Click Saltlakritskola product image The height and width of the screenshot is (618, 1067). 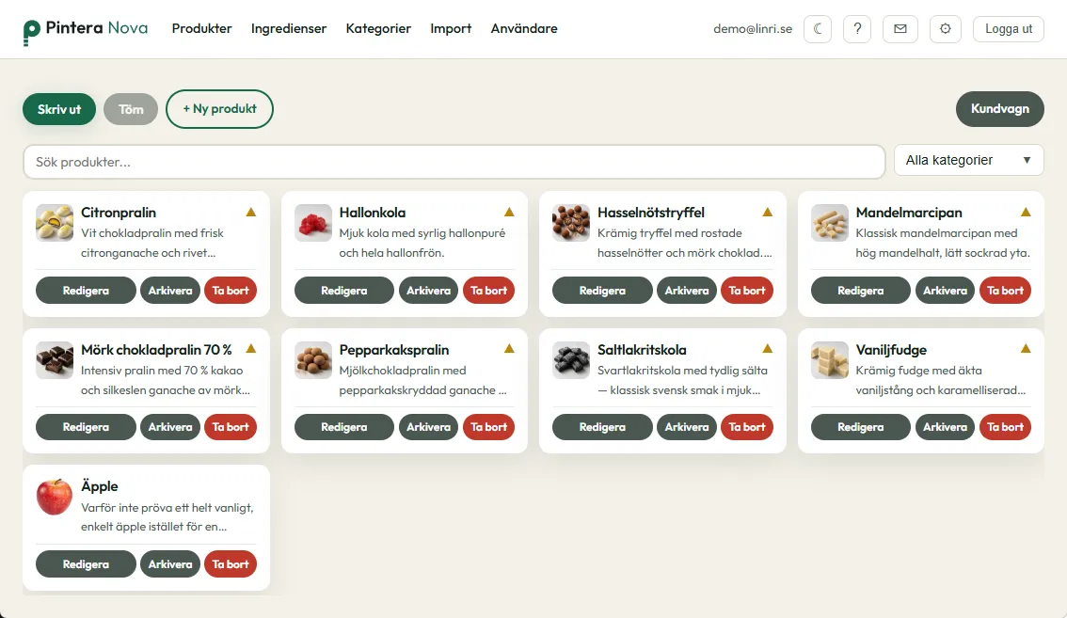[571, 360]
